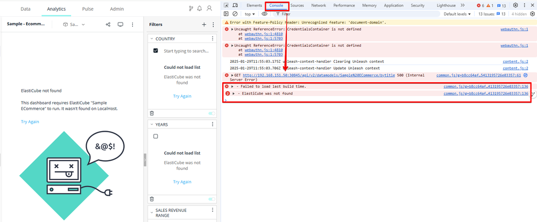Open the user profile icon
This screenshot has width=537, height=222.
pyautogui.click(x=209, y=9)
